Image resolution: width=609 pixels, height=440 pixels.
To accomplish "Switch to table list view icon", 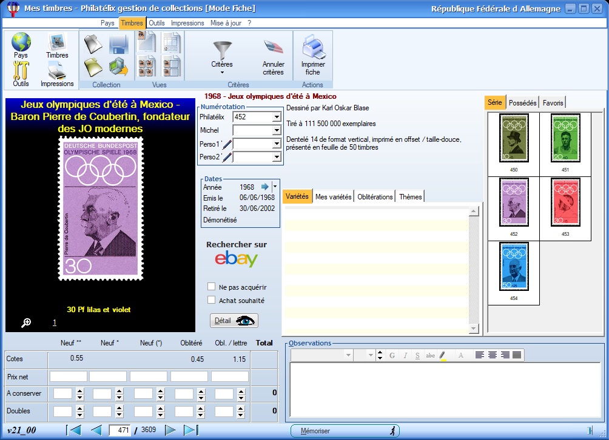I will [x=172, y=42].
